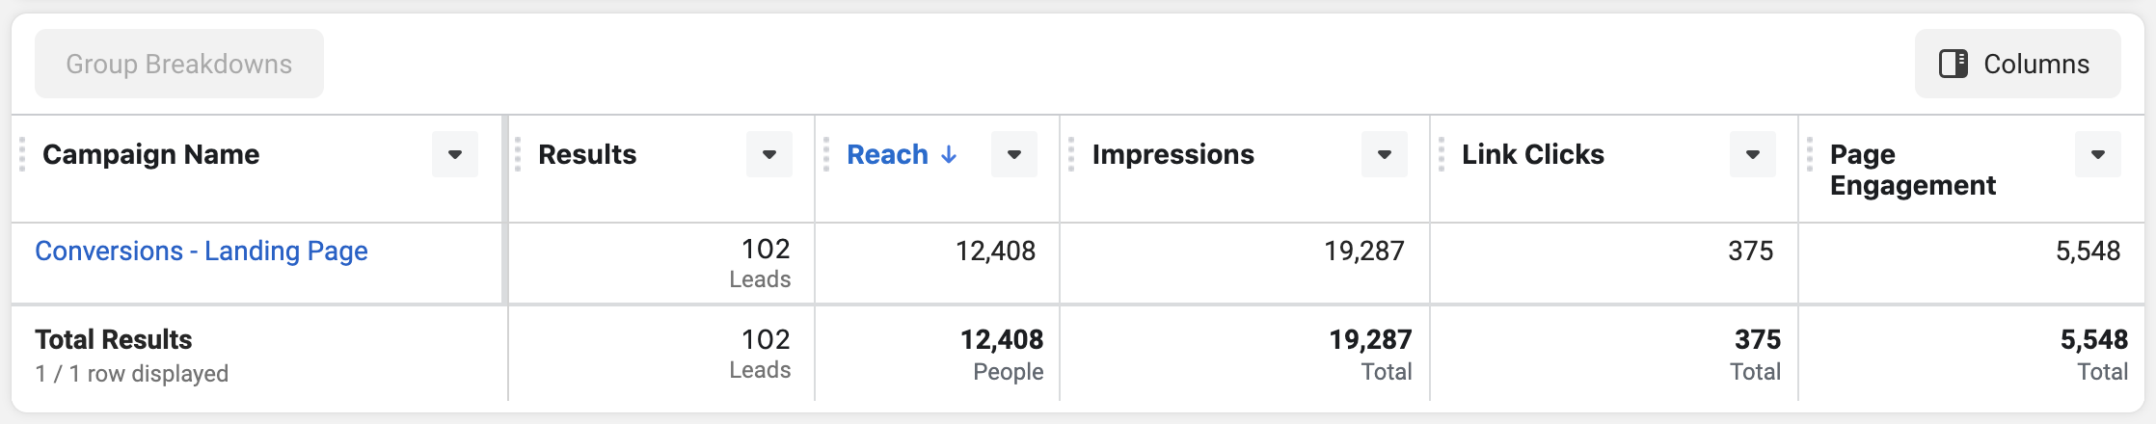Click the Reach column drag handle
2156x424 pixels.
[826, 154]
